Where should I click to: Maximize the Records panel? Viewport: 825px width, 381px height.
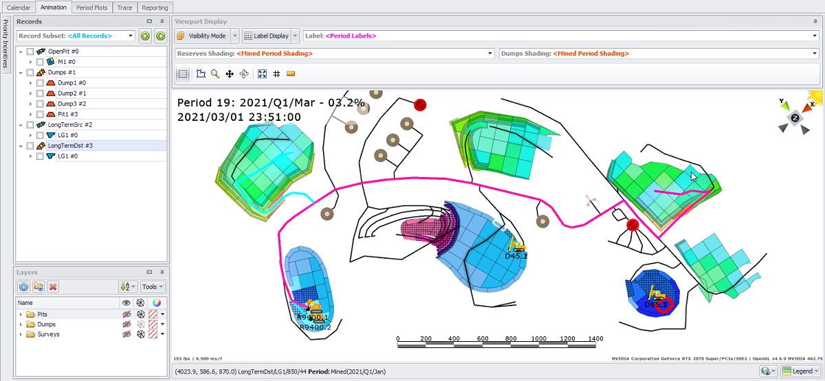click(x=149, y=21)
